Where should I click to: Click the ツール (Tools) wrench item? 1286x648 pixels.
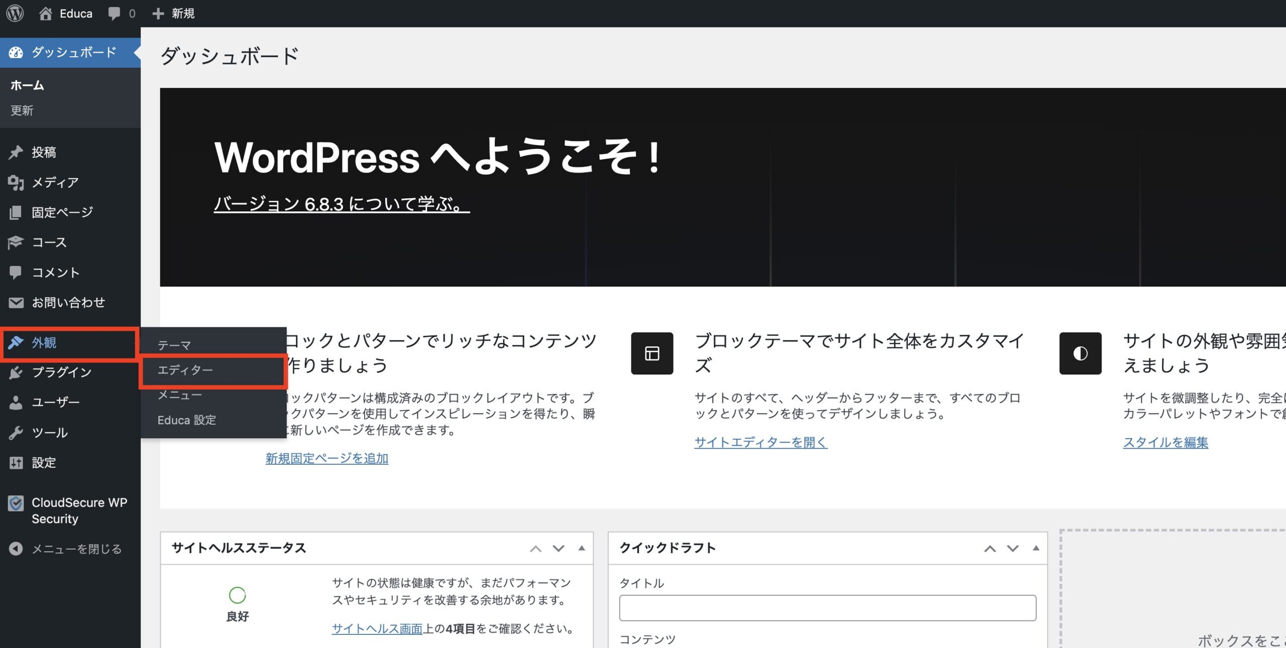[x=49, y=432]
